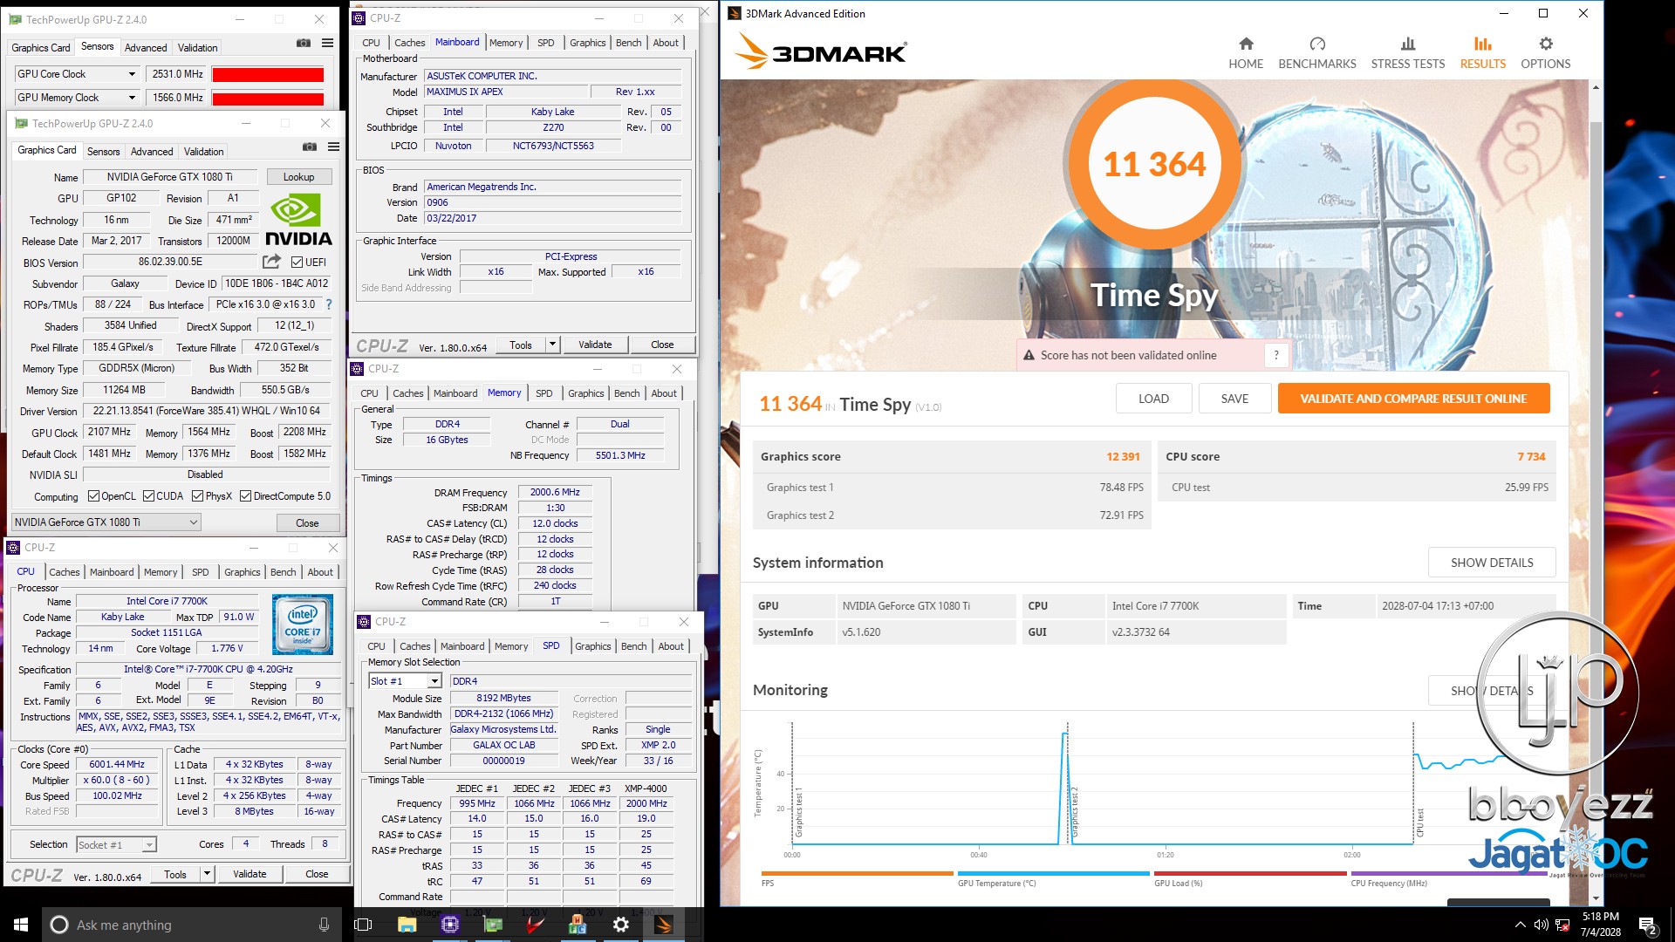The height and width of the screenshot is (942, 1675).
Task: Open the Action Center notifications icon
Action: tap(1647, 925)
